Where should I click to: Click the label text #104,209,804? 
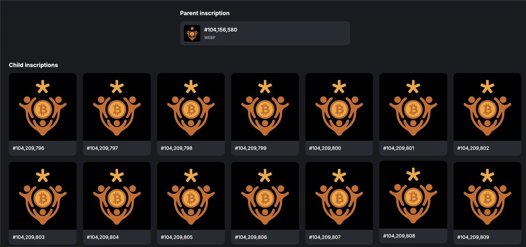point(103,237)
